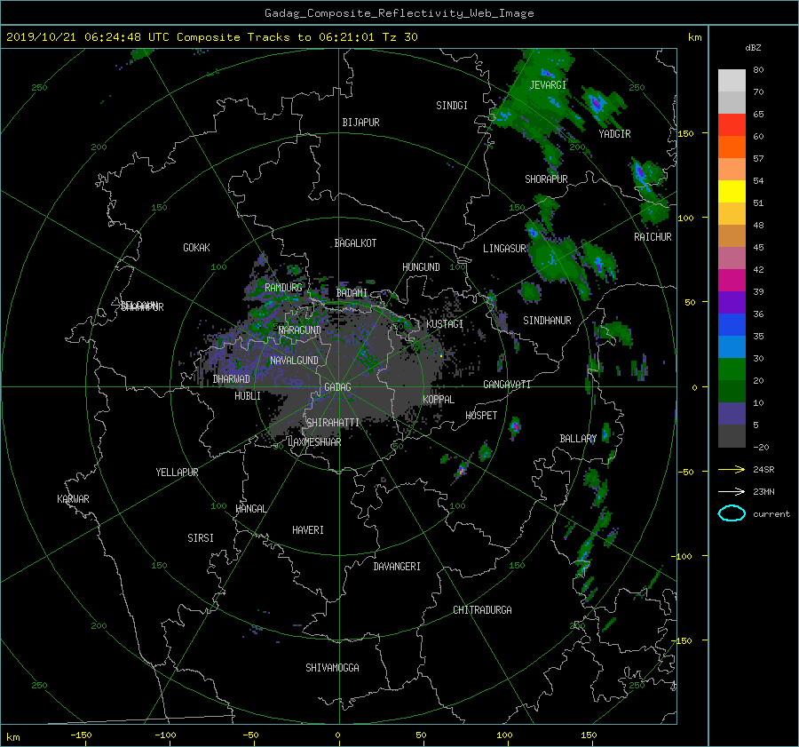
Task: Select the indigo 10 dBZ legend swatch
Action: [732, 414]
